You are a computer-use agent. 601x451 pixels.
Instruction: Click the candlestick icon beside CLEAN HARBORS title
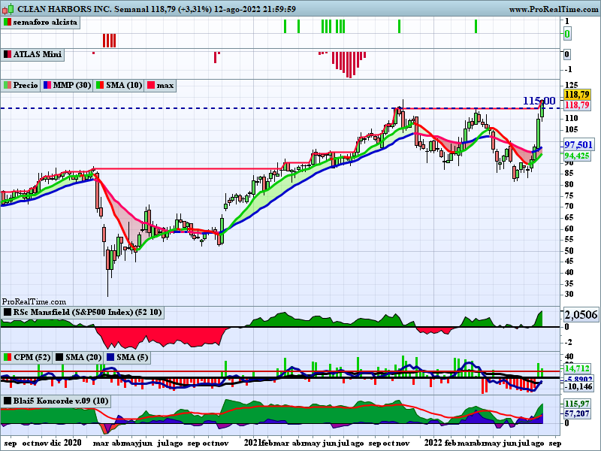pyautogui.click(x=8, y=8)
